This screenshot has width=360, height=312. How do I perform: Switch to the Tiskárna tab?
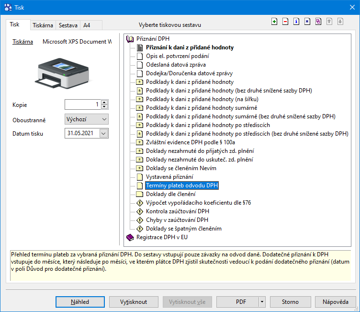(43, 25)
